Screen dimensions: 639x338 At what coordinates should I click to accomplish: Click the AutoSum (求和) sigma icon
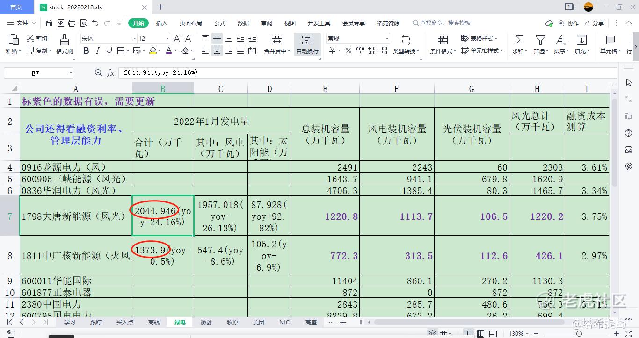519,40
